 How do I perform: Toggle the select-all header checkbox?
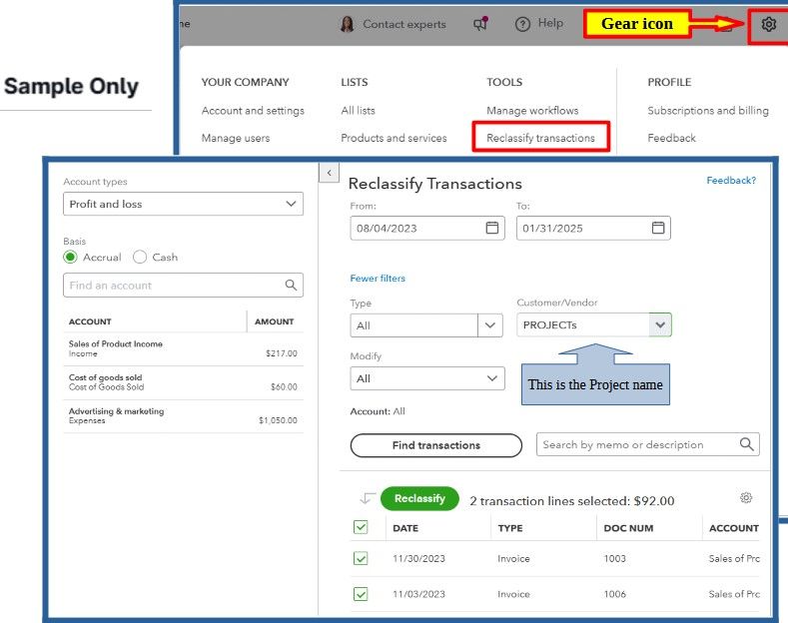coord(361,527)
